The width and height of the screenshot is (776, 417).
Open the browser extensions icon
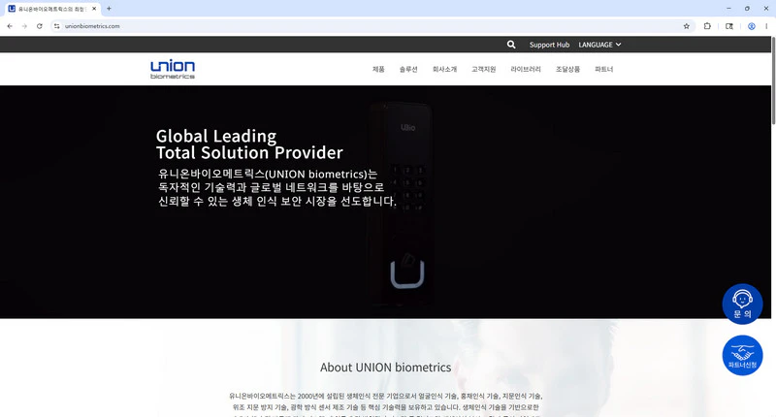pyautogui.click(x=707, y=26)
